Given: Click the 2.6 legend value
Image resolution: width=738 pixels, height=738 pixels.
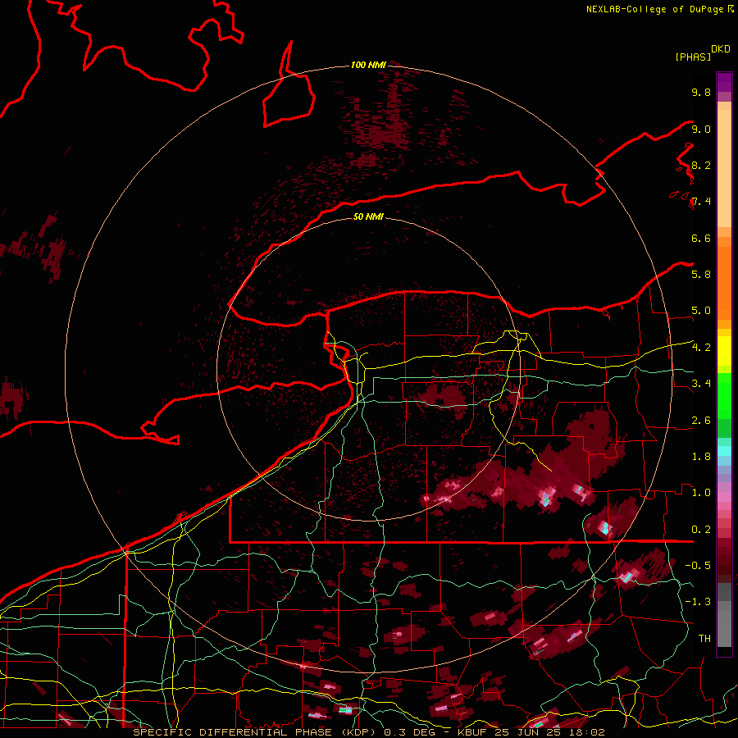Looking at the screenshot, I should 701,421.
